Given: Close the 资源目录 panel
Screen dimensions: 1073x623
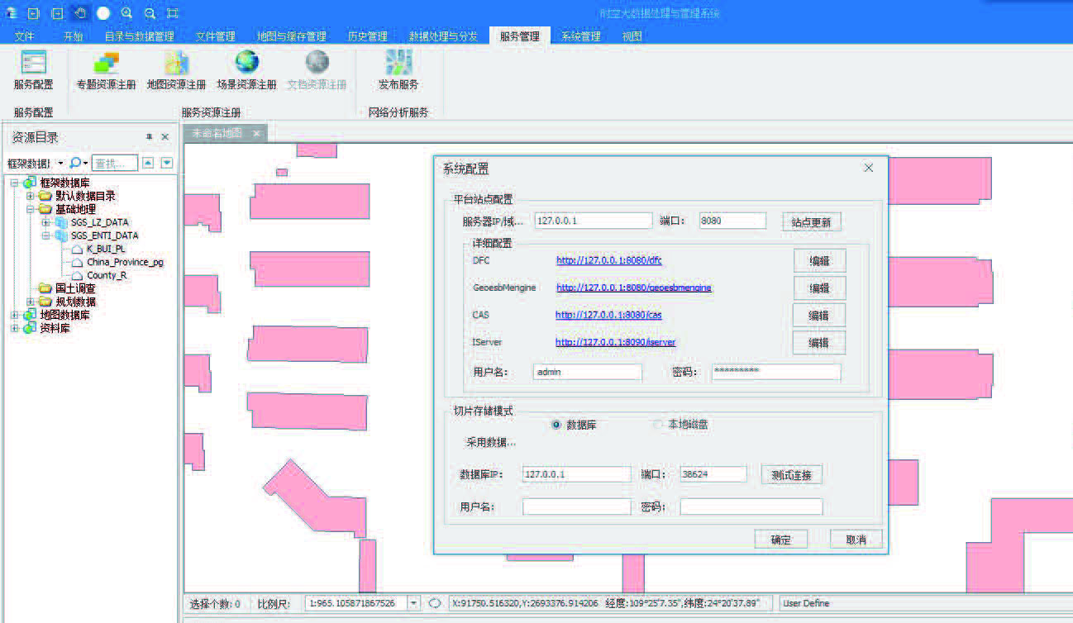Looking at the screenshot, I should (x=165, y=137).
